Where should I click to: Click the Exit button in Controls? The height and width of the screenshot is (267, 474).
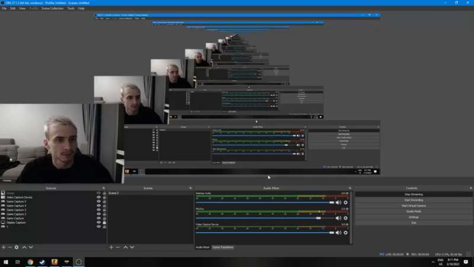(x=414, y=223)
